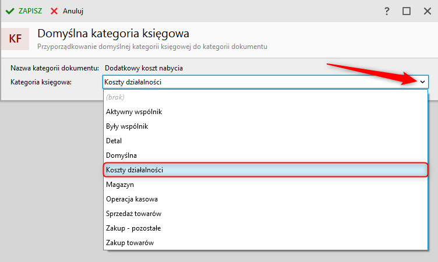
Task: Select Detal in the dropdown list
Action: tap(266, 141)
